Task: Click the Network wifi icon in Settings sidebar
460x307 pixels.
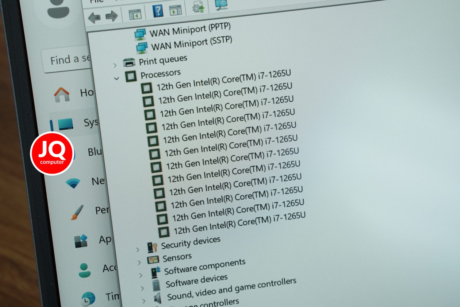Action: point(73,184)
